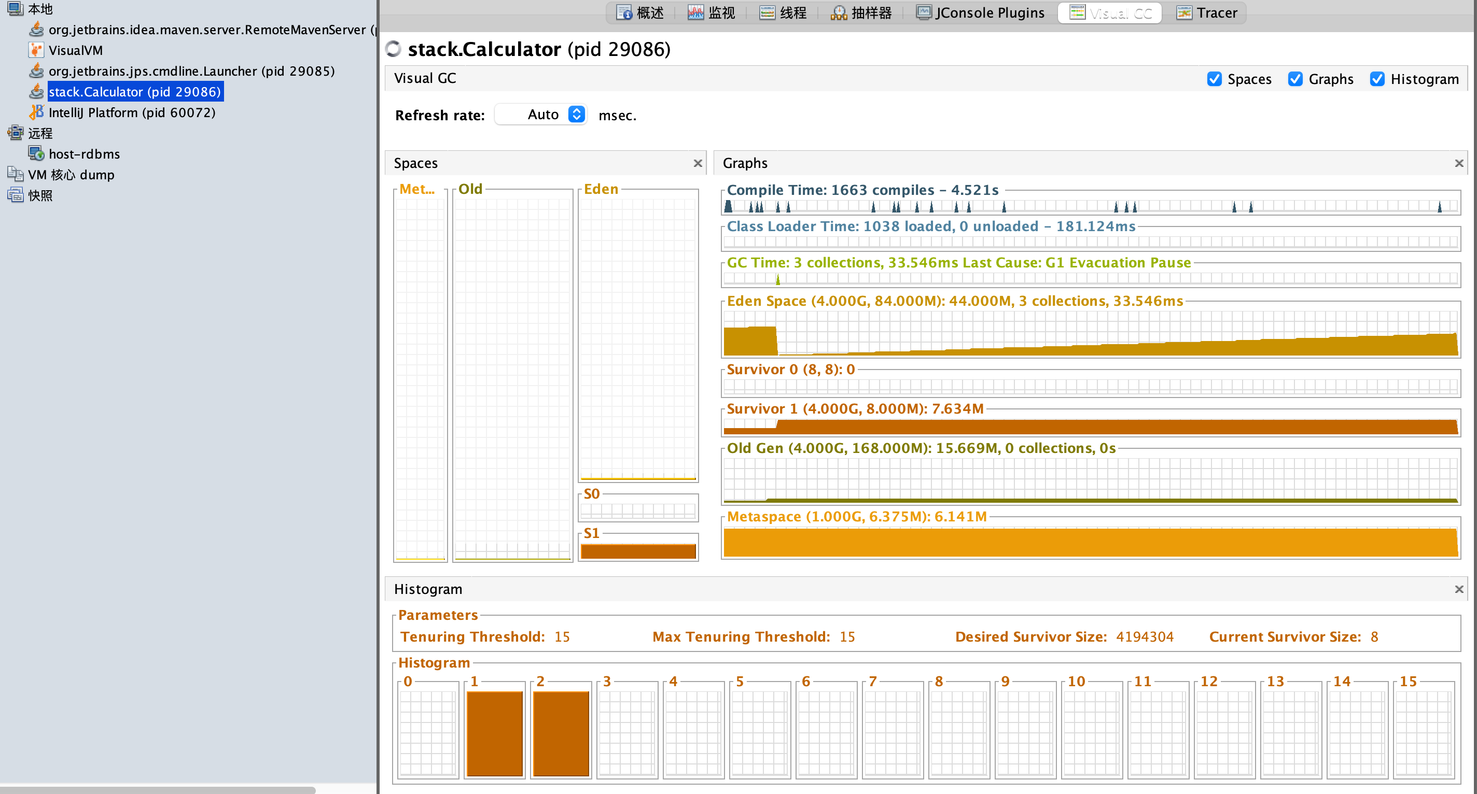The width and height of the screenshot is (1477, 794).
Task: Disable the Histogram checkbox
Action: (x=1377, y=79)
